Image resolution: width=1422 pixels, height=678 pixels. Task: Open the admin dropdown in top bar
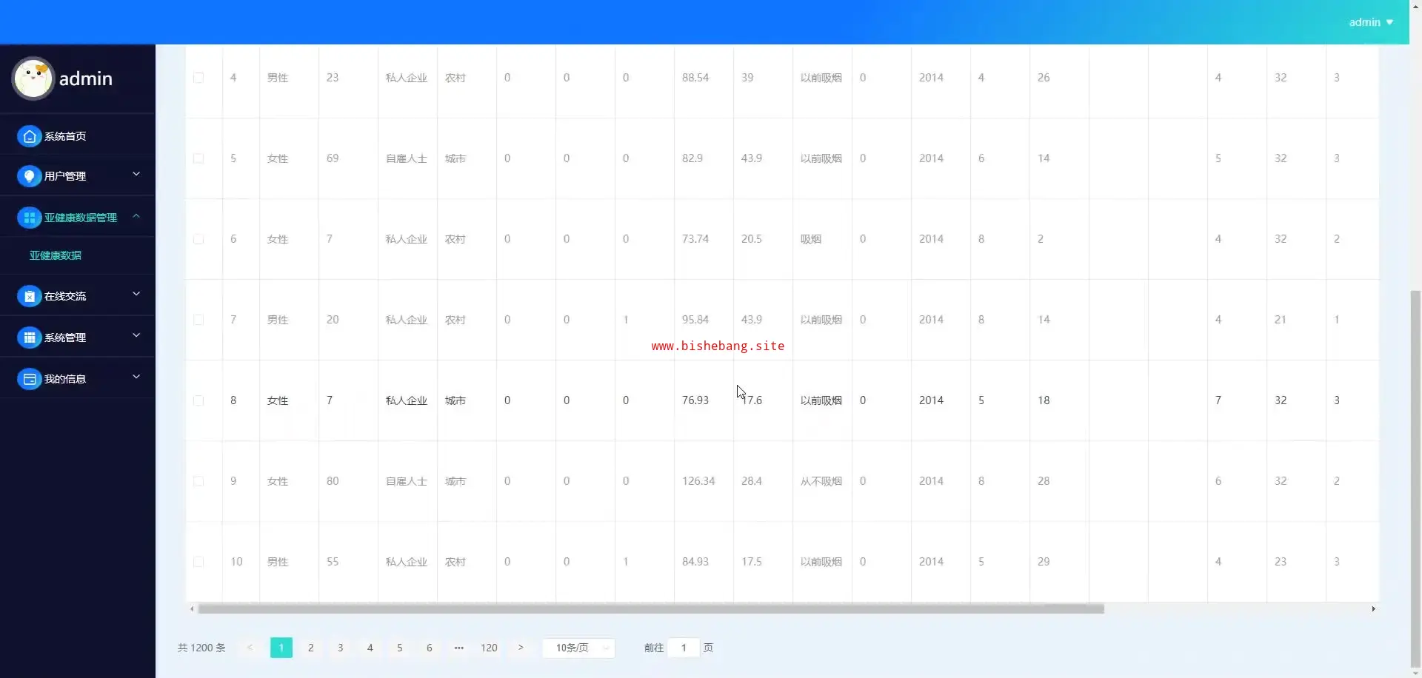pyautogui.click(x=1371, y=22)
